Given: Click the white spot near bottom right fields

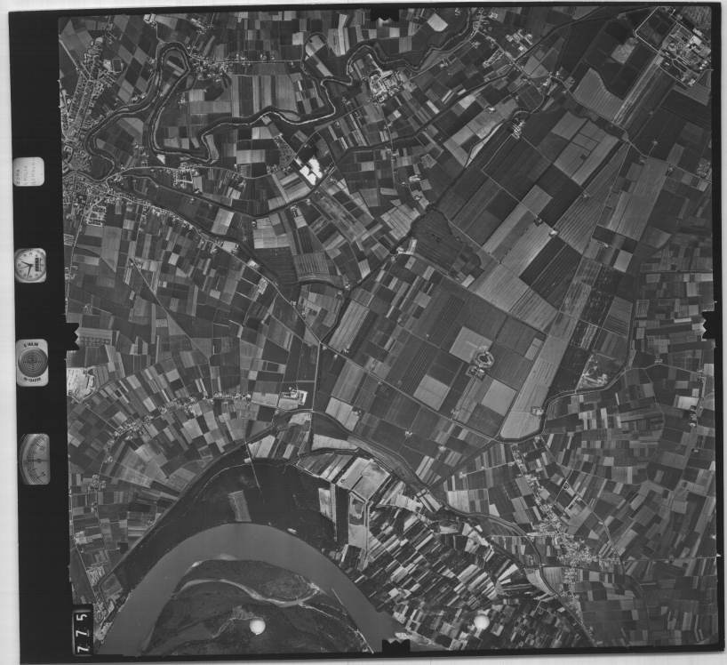Looking at the screenshot, I should 481,621.
